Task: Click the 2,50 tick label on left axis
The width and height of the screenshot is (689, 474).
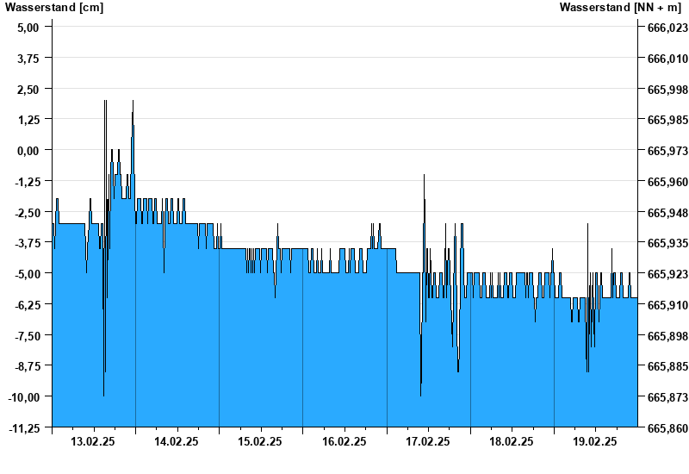Action: (x=28, y=89)
